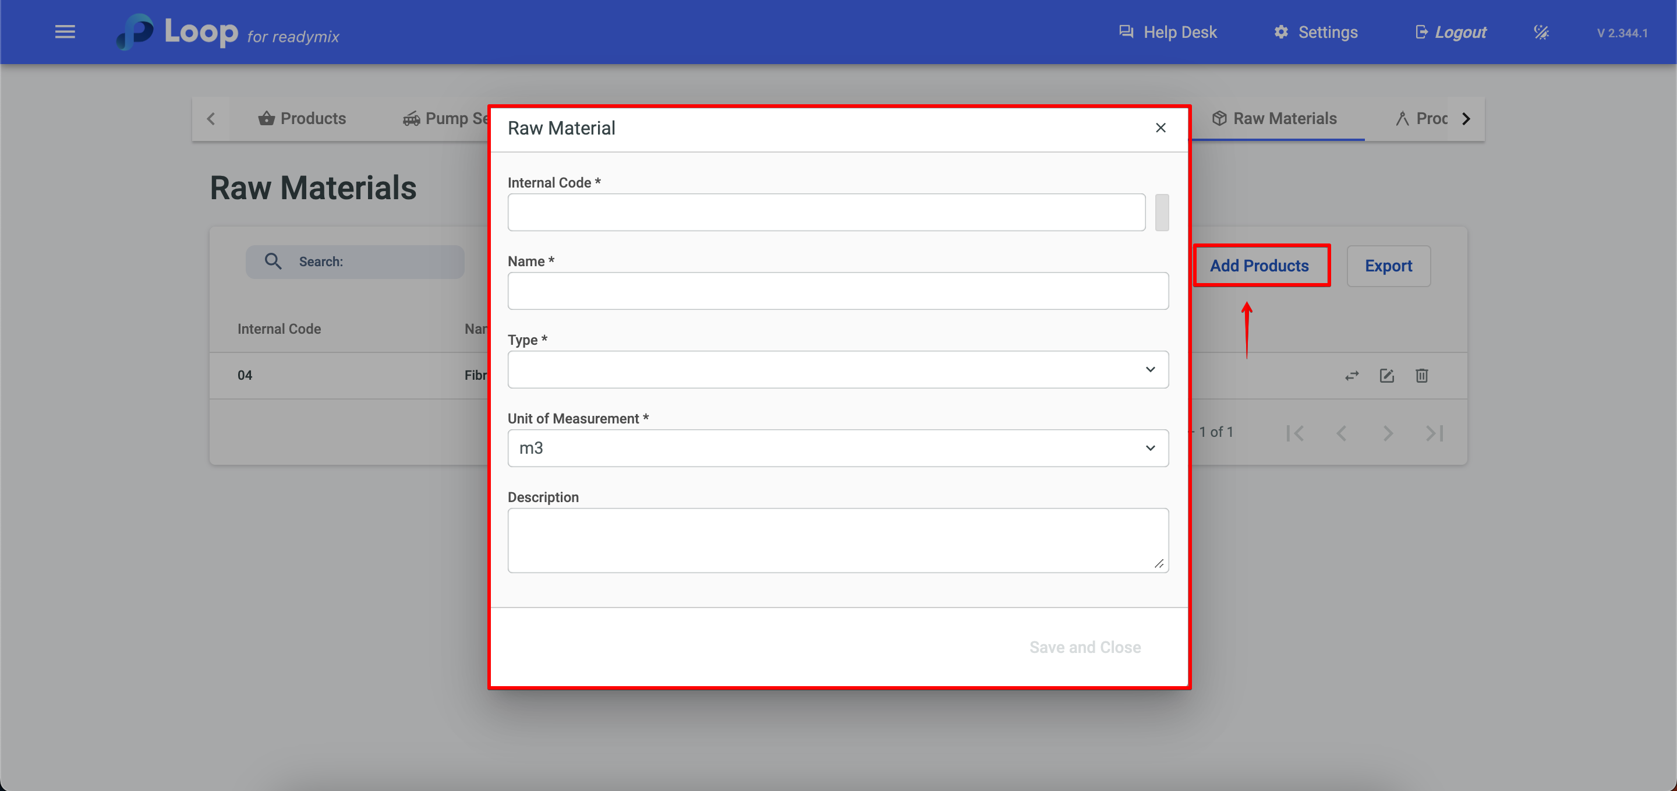Click the Add Products button
This screenshot has width=1677, height=791.
coord(1259,266)
